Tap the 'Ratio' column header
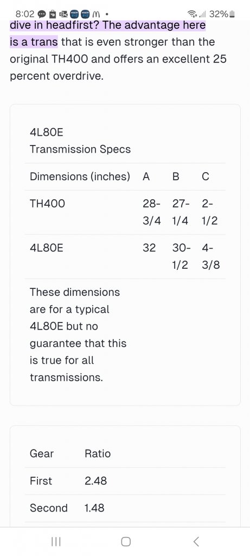Image resolution: width=250 pixels, height=556 pixels. (x=98, y=453)
